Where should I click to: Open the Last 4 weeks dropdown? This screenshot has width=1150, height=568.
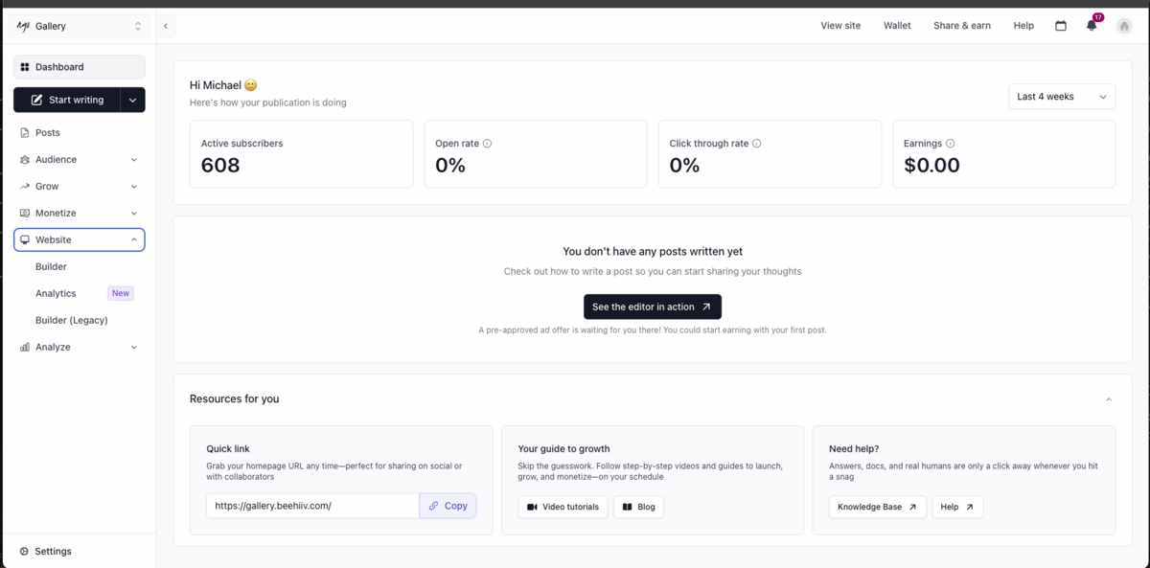coord(1062,97)
